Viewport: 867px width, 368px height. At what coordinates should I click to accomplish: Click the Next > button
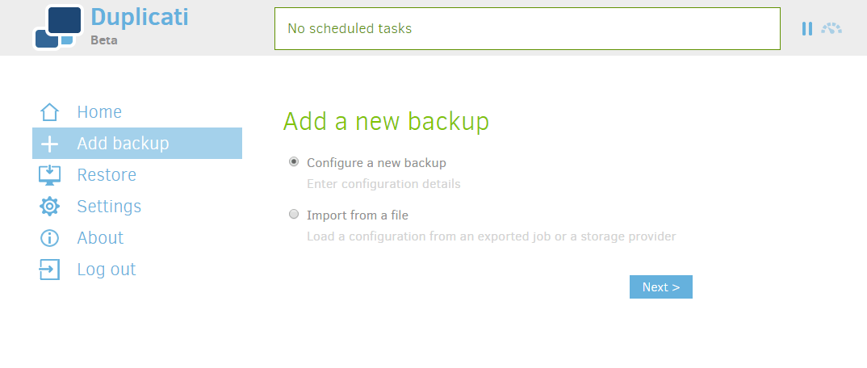pyautogui.click(x=661, y=286)
